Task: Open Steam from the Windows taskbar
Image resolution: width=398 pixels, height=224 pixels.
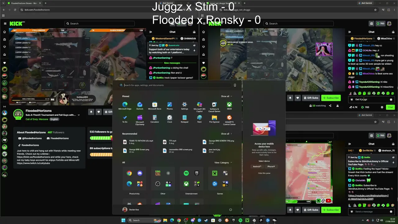Action: point(206,220)
